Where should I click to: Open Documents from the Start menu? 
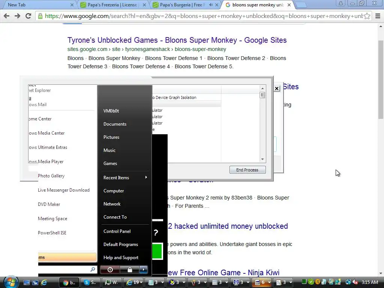[115, 124]
